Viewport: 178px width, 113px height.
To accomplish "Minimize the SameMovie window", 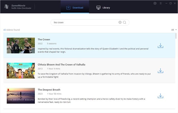I will coord(166,3).
